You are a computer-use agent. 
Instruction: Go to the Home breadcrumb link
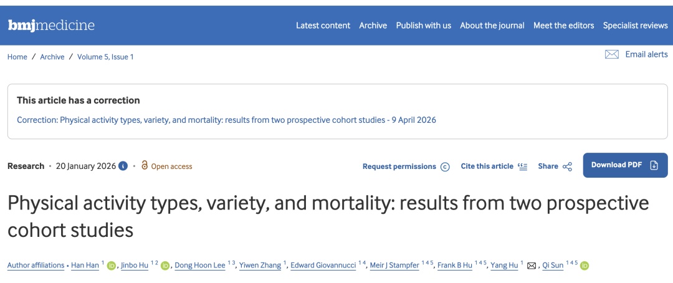click(x=17, y=57)
